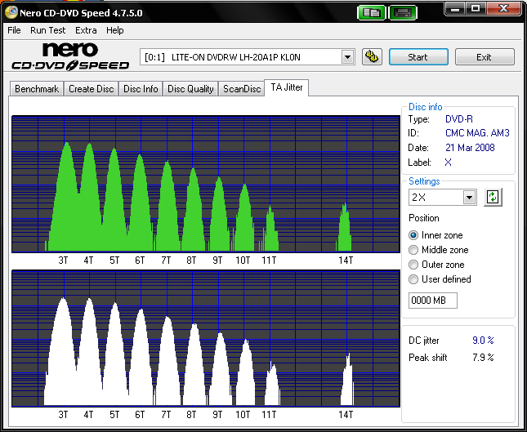The height and width of the screenshot is (432, 527).
Task: Click the DC jitter 9.0 % value
Action: (483, 341)
